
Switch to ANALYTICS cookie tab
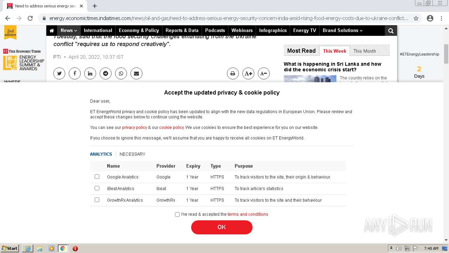coord(101,154)
